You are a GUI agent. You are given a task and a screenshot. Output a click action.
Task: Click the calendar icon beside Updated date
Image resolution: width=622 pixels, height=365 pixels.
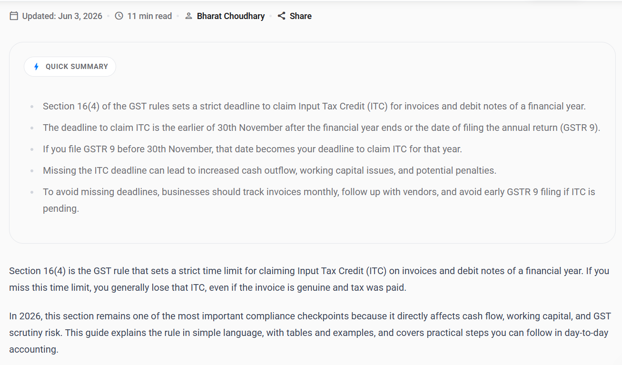coord(14,16)
